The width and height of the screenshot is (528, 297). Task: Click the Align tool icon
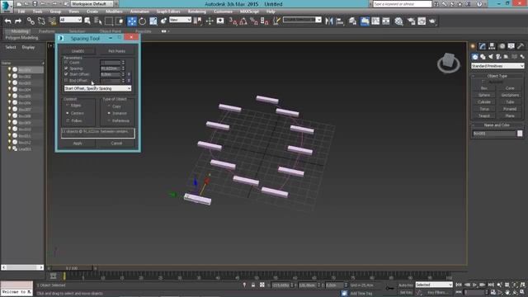click(x=340, y=21)
